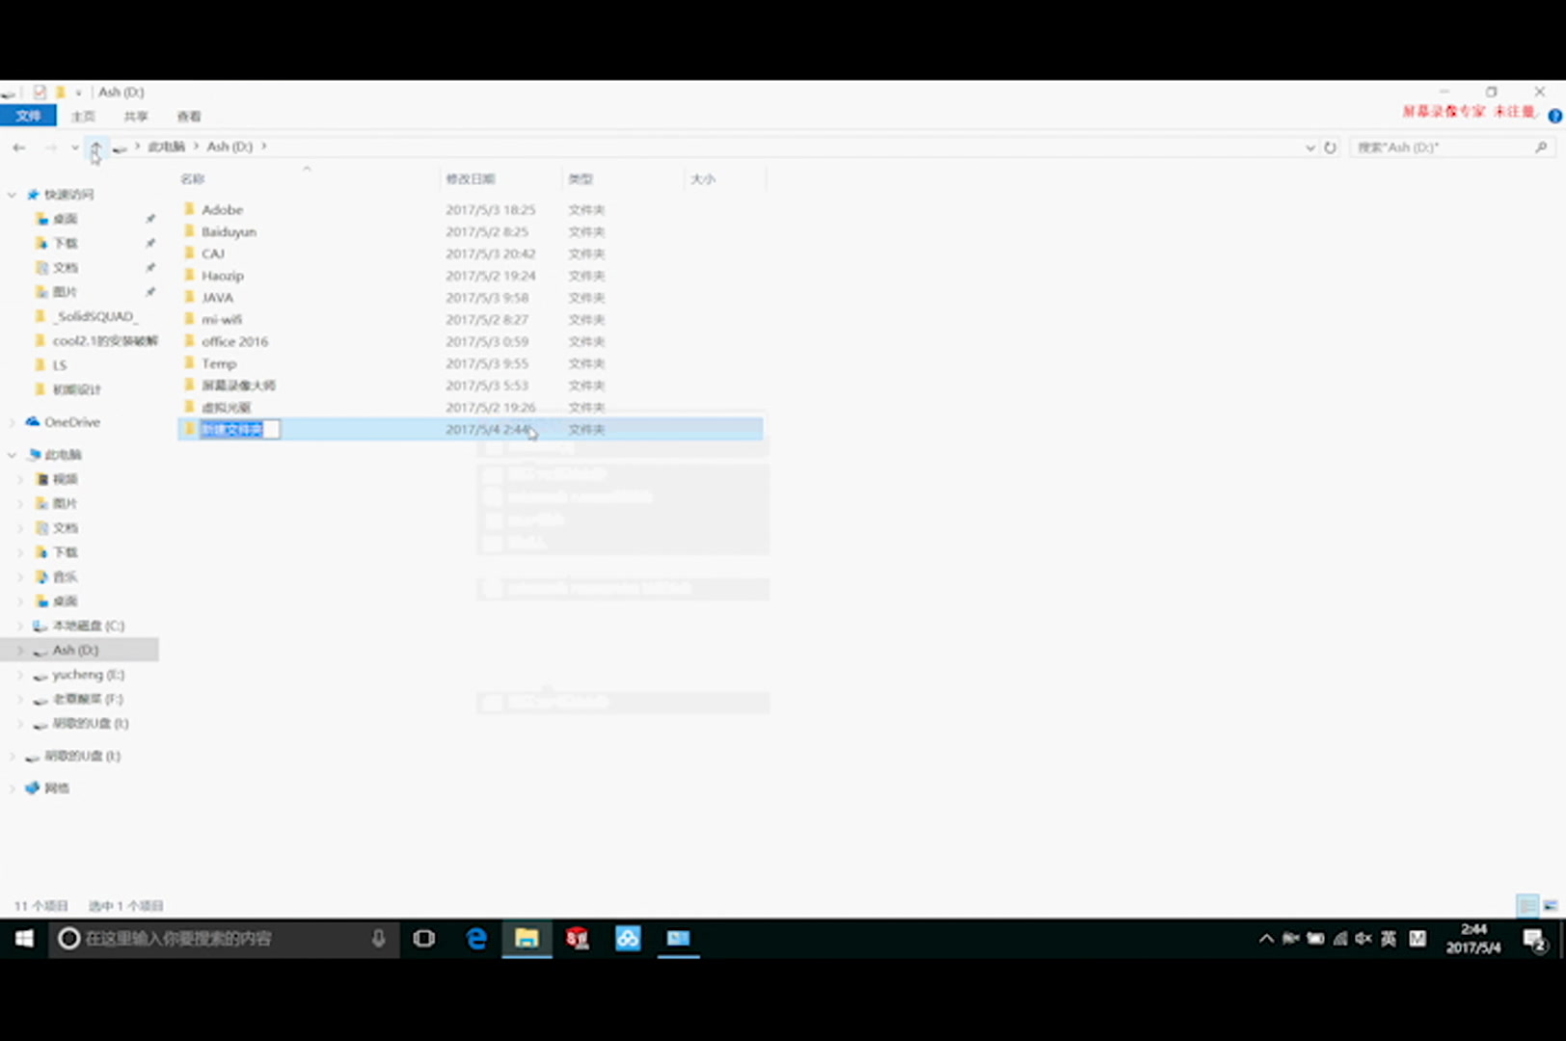Select the office 2016 folder icon
The image size is (1566, 1041).
tap(190, 341)
